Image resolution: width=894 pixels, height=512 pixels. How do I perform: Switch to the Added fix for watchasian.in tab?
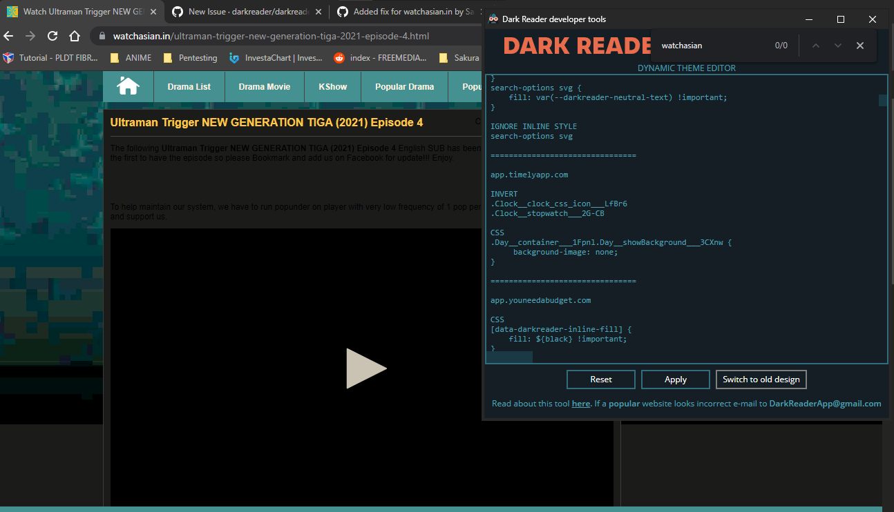coord(406,12)
